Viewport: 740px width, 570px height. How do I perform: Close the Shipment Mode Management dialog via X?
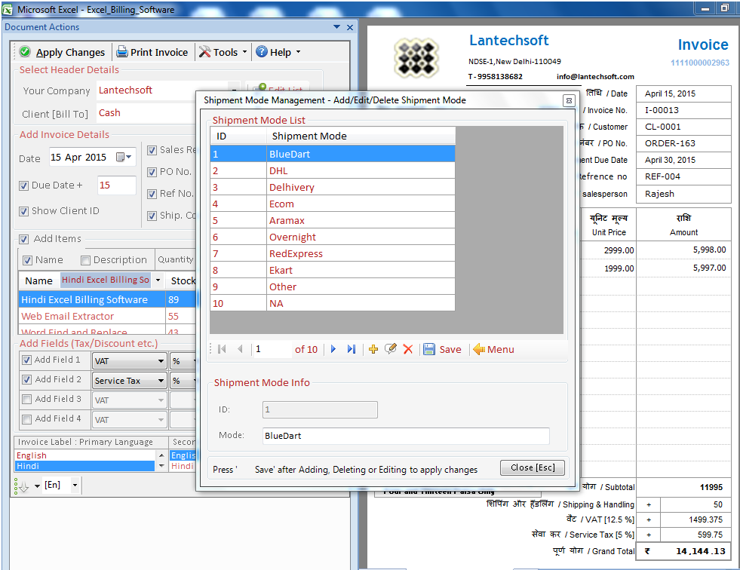(569, 100)
